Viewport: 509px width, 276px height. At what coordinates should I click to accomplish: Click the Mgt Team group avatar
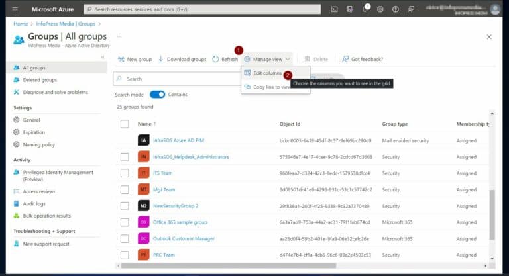pyautogui.click(x=143, y=189)
